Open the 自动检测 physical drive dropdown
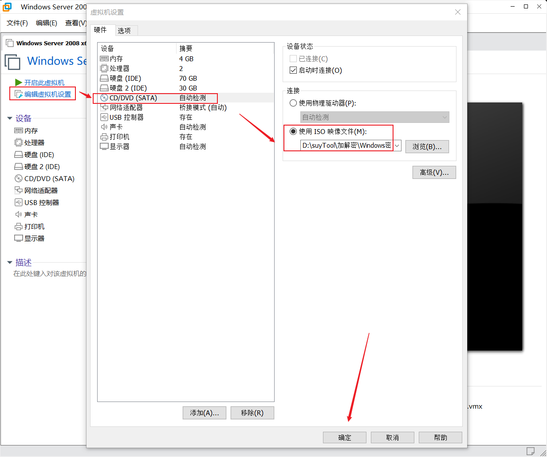This screenshot has width=547, height=457. coord(375,117)
